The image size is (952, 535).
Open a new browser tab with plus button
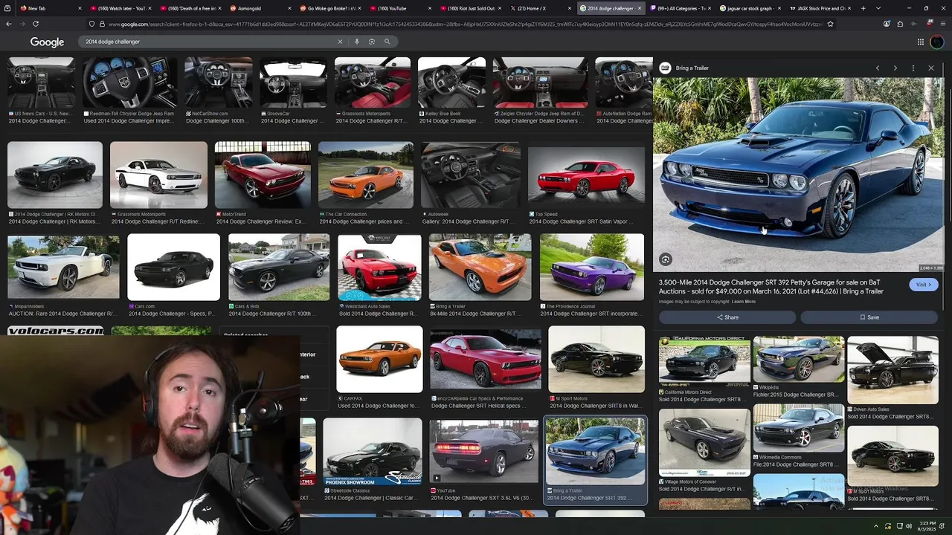[x=863, y=8]
